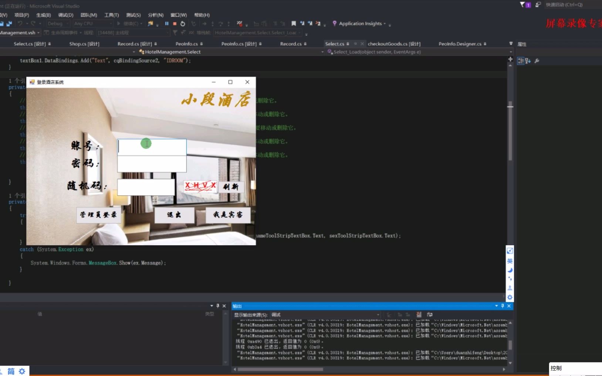Pause debugging with the Break All icon

pos(167,23)
